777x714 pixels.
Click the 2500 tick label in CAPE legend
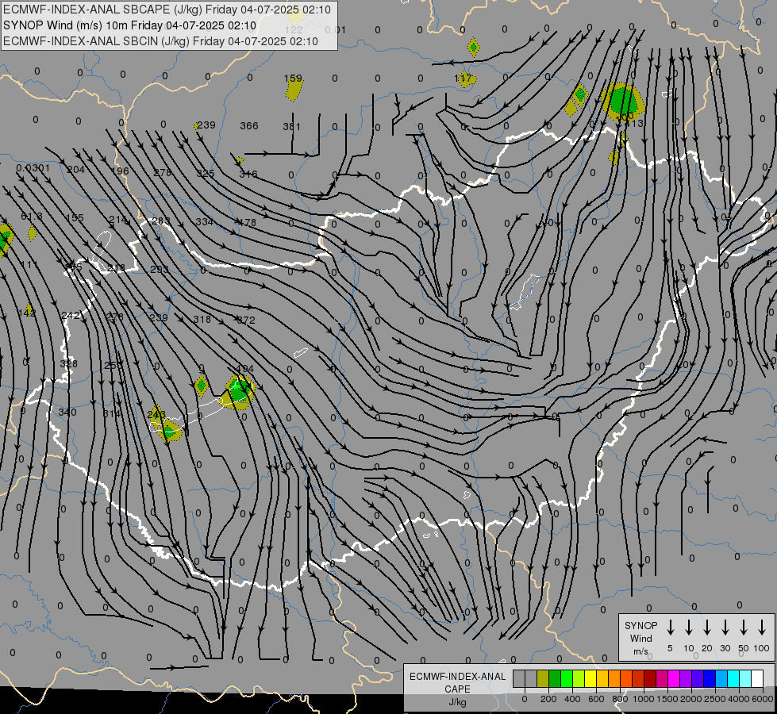pyautogui.click(x=715, y=699)
